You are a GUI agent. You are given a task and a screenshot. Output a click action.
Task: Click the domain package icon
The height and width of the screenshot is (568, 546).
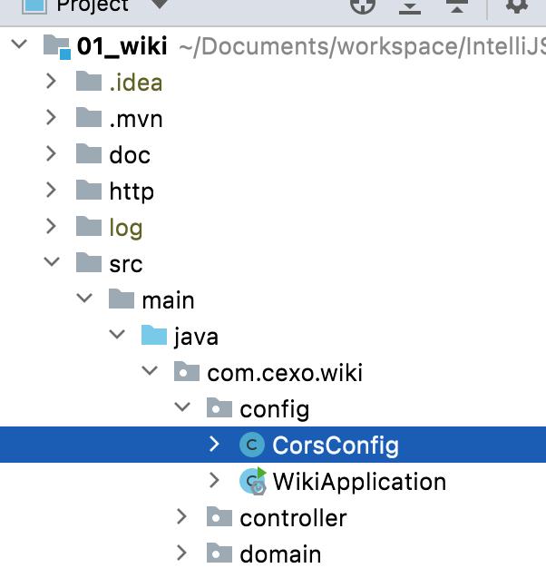219,552
